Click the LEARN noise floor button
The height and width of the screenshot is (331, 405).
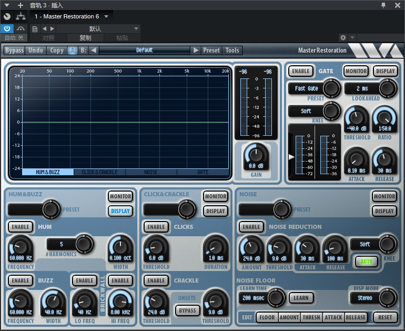point(301,298)
